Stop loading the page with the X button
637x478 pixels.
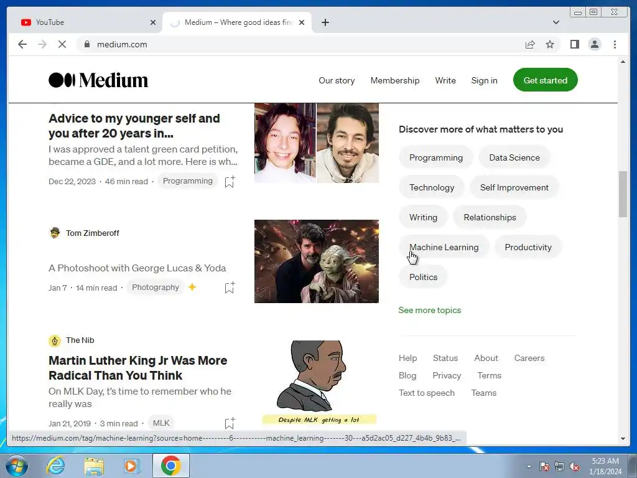click(x=62, y=44)
